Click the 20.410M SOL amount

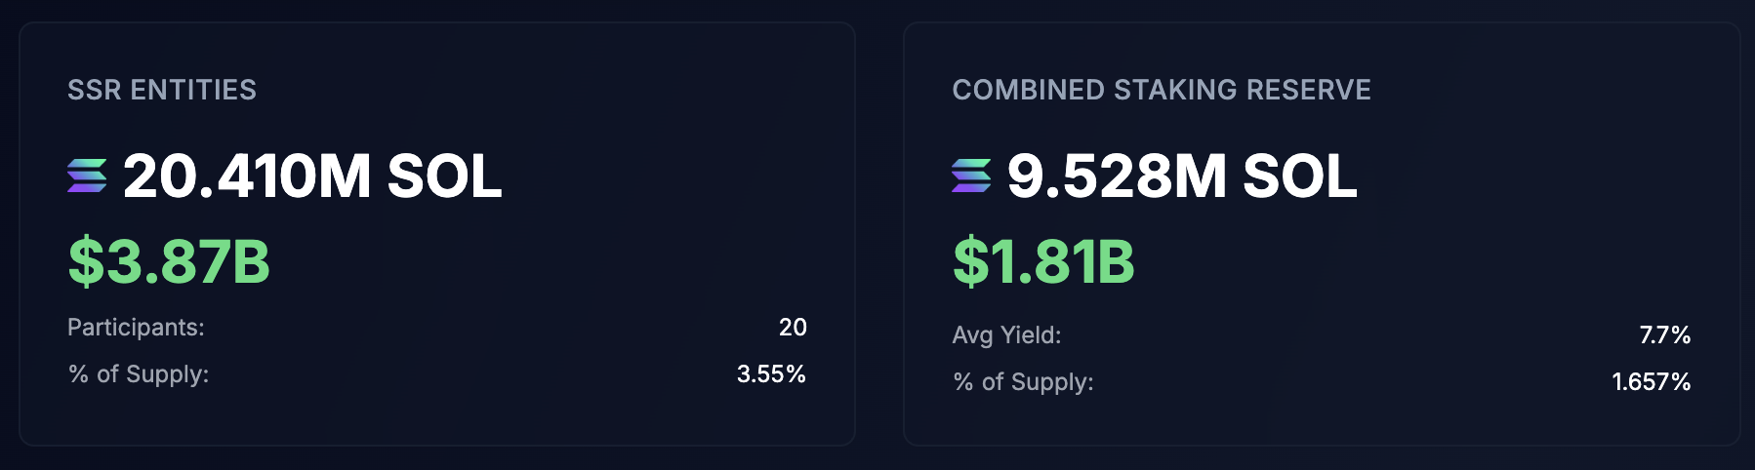[312, 176]
